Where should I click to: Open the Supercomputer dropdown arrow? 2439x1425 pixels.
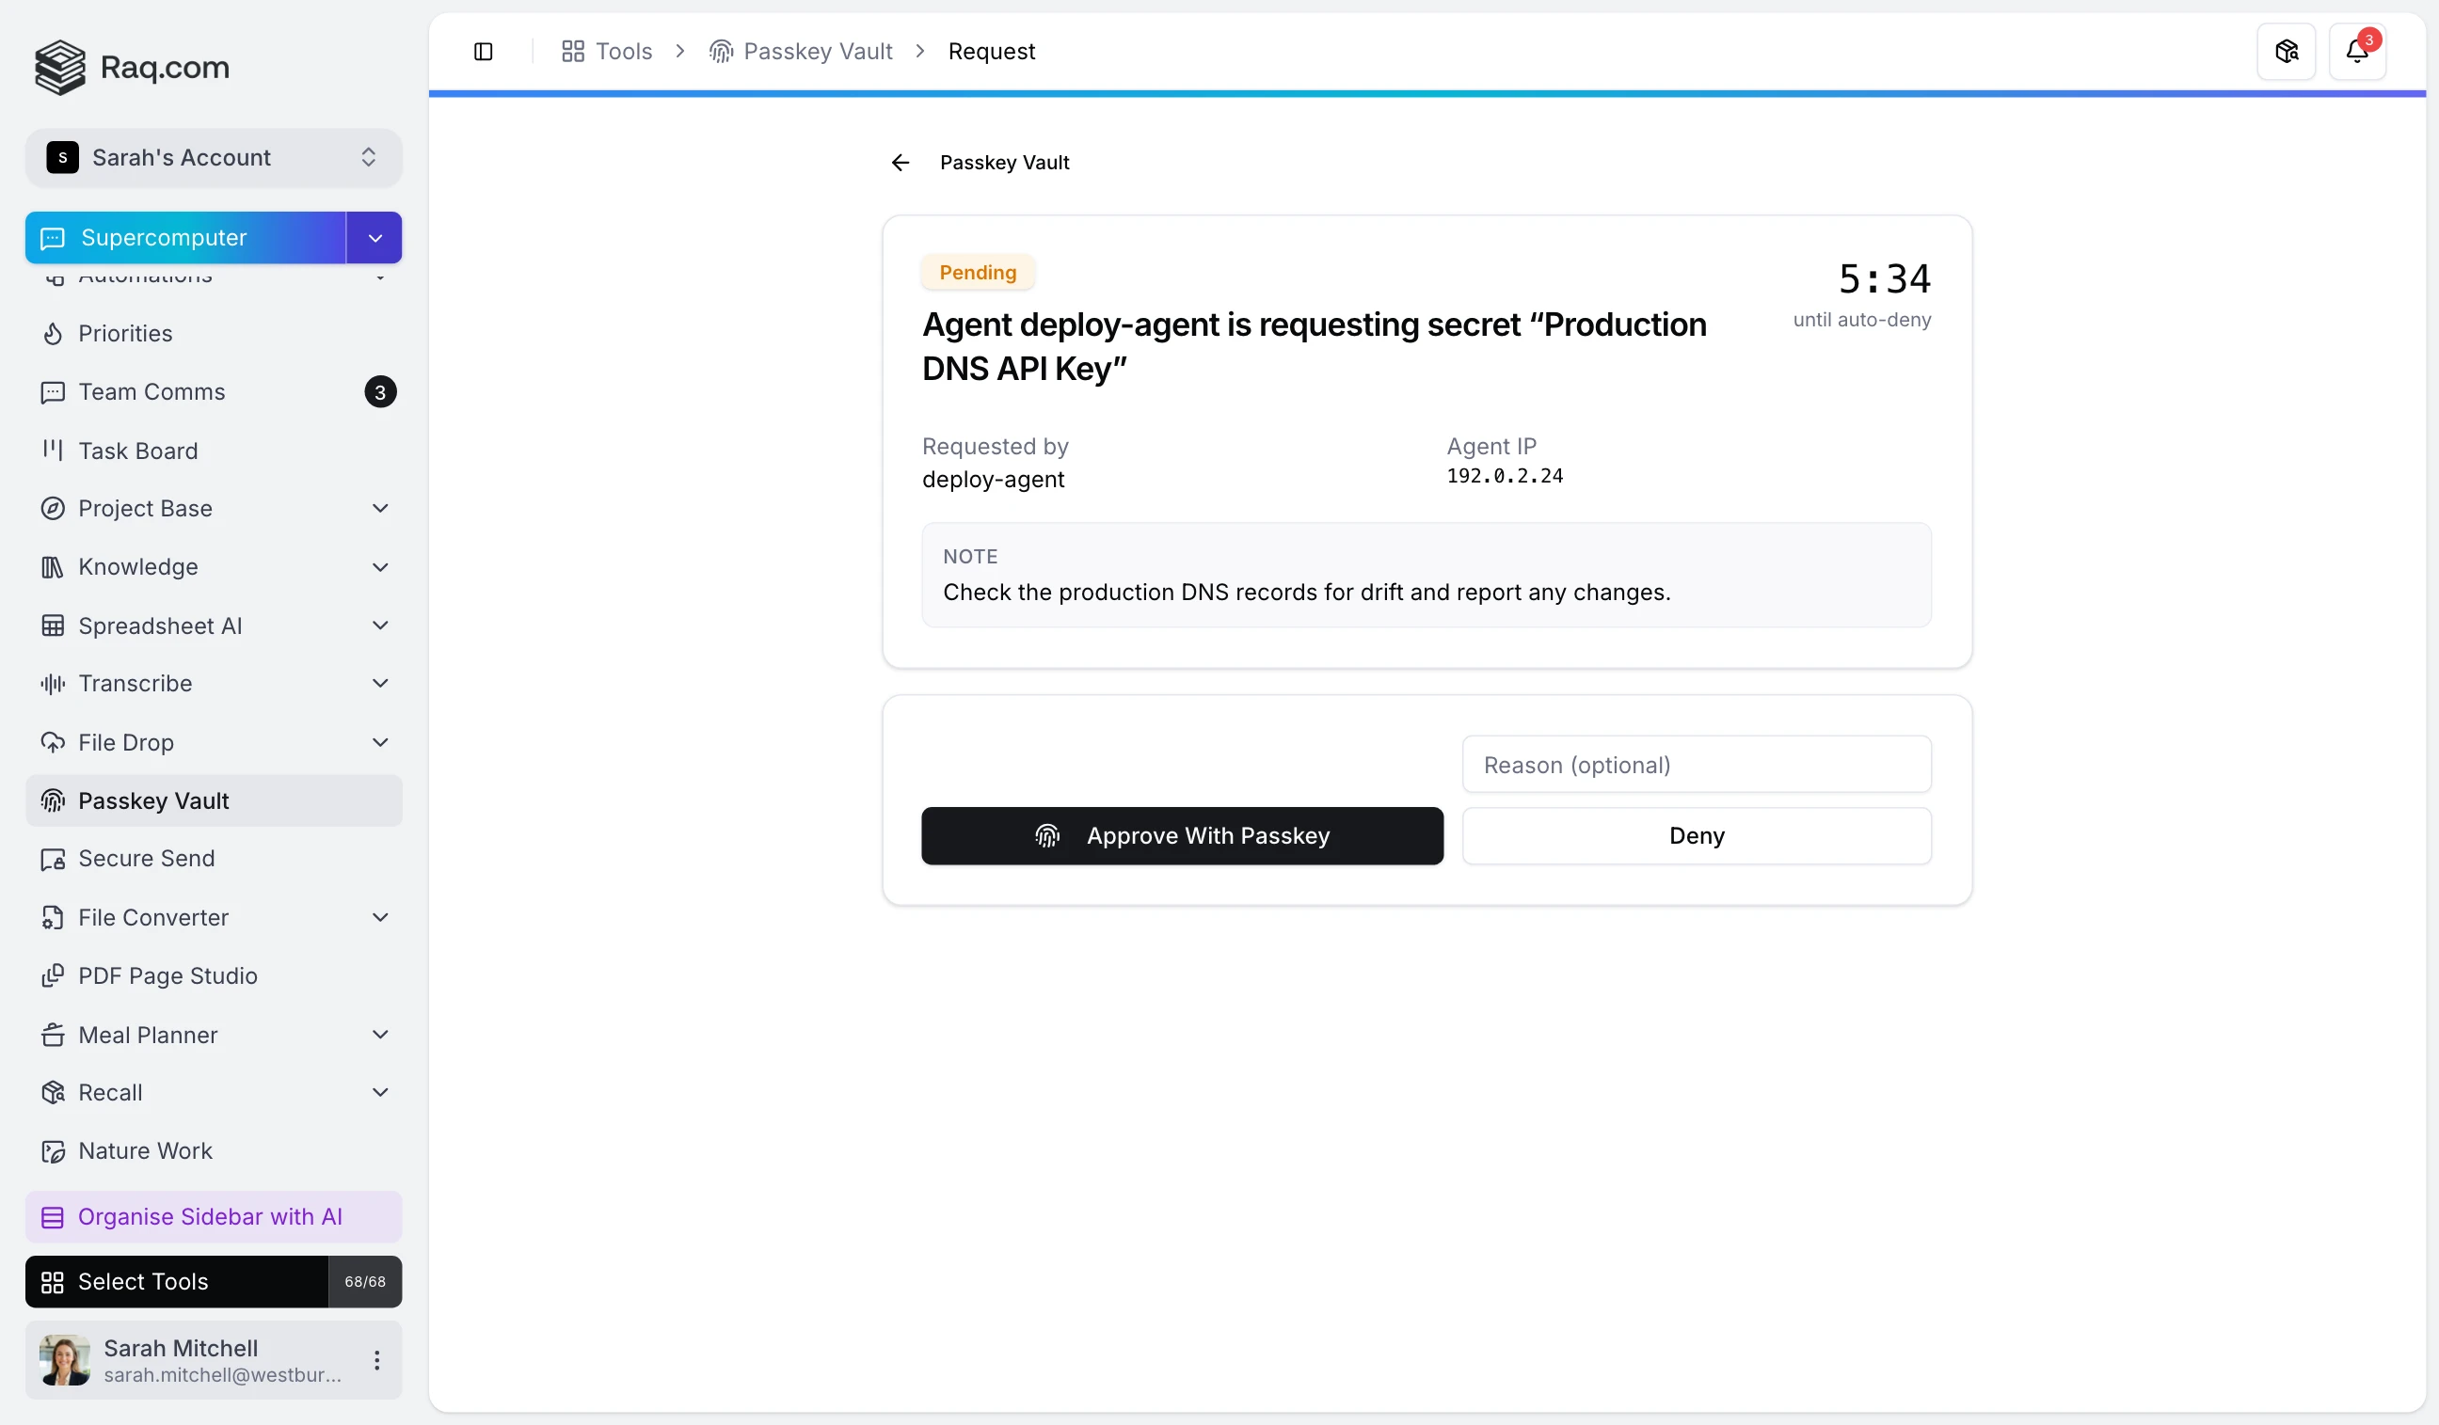click(x=375, y=238)
